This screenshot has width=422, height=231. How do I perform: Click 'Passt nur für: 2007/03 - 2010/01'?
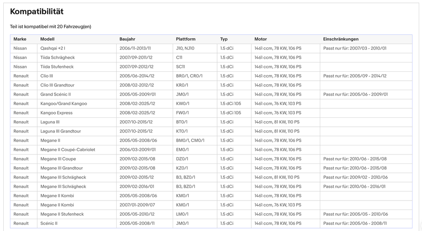[355, 49]
